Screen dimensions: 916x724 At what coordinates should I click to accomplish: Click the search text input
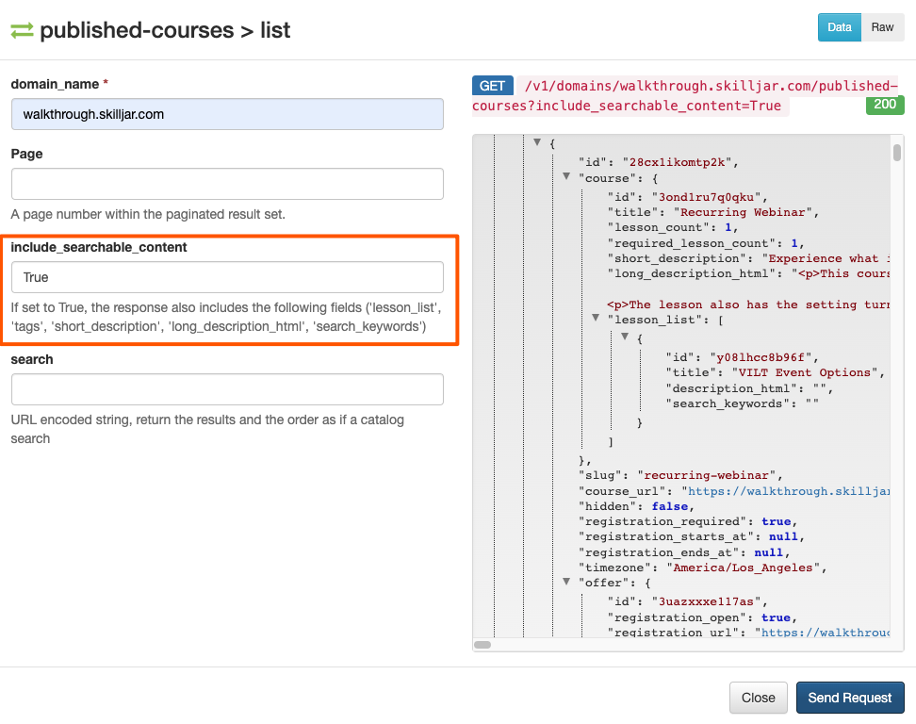227,389
